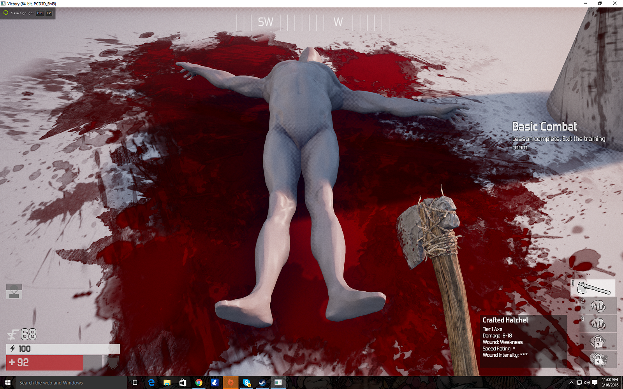Click the airdrop parachute crate icon
Screen dimensions: 623x389
14,291
